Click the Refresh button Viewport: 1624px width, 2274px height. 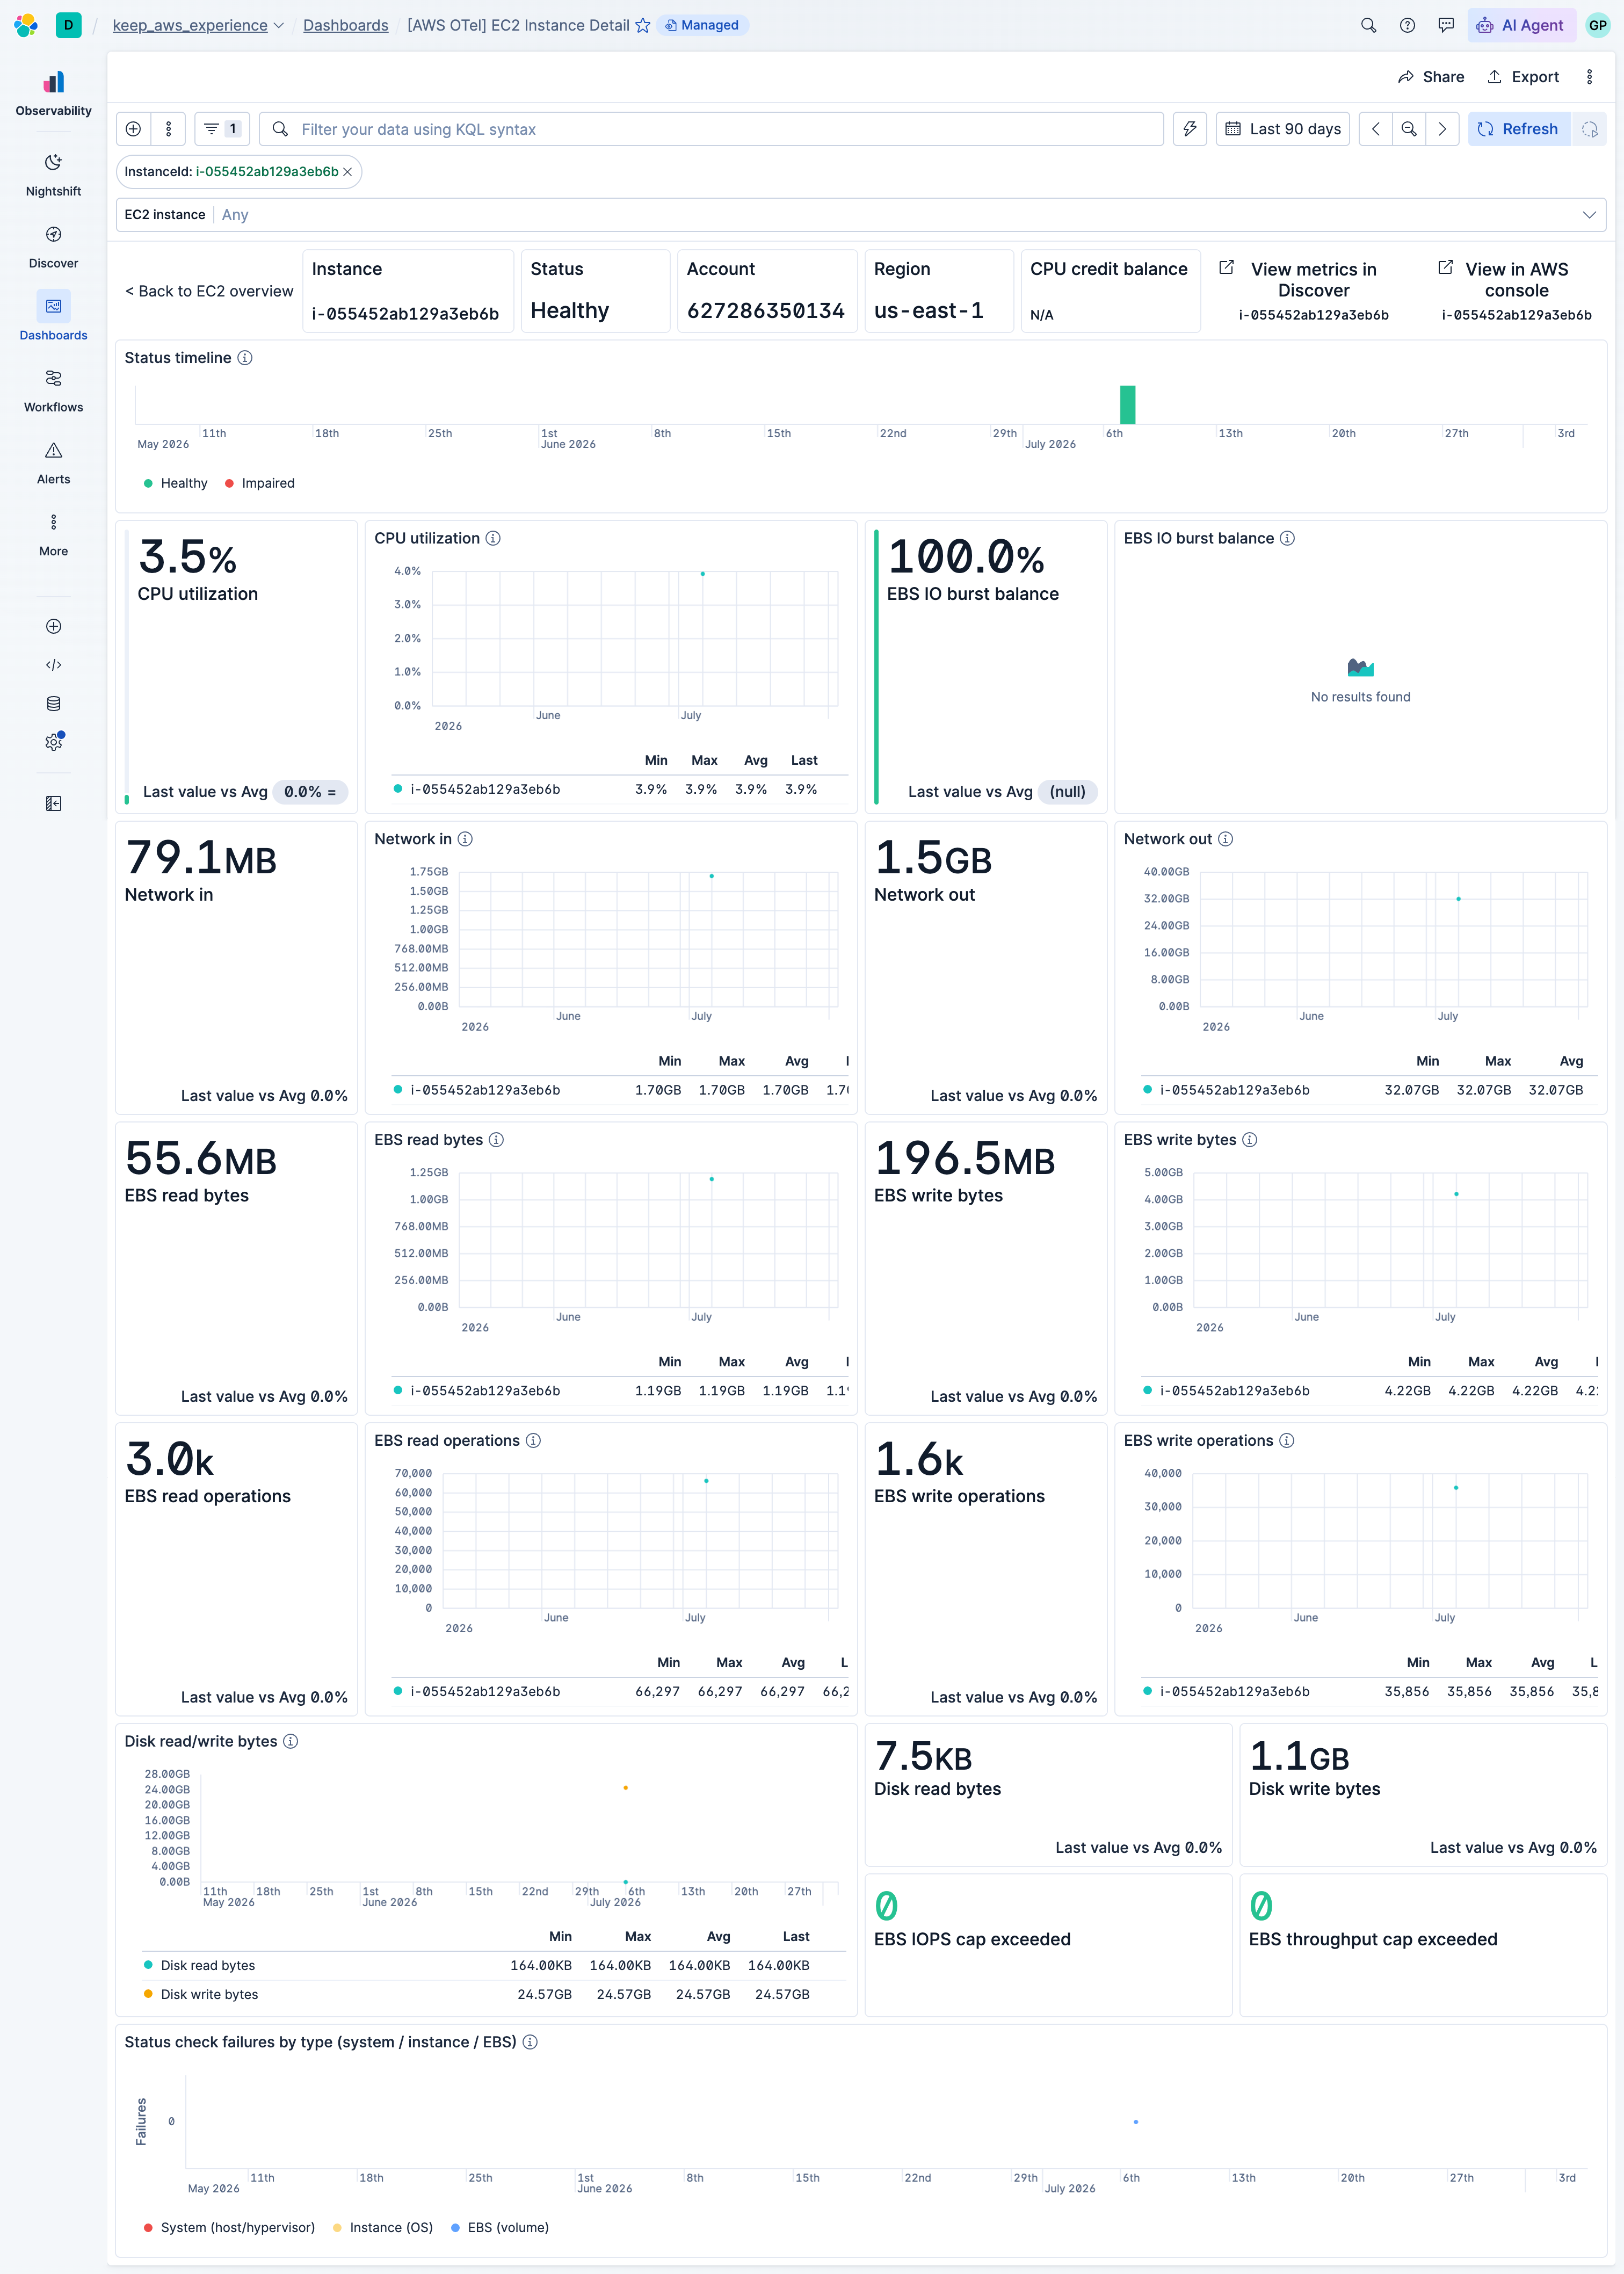[1518, 129]
